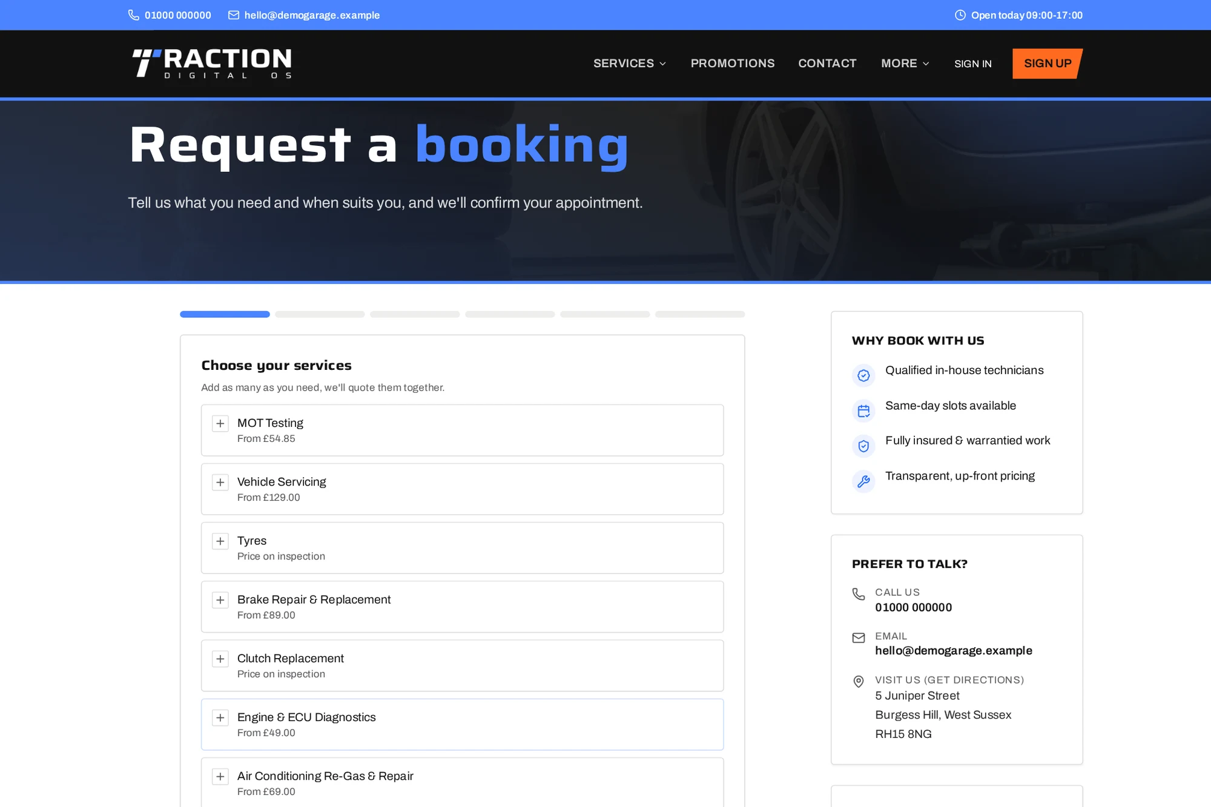Add Tyres with its plus box

220,541
